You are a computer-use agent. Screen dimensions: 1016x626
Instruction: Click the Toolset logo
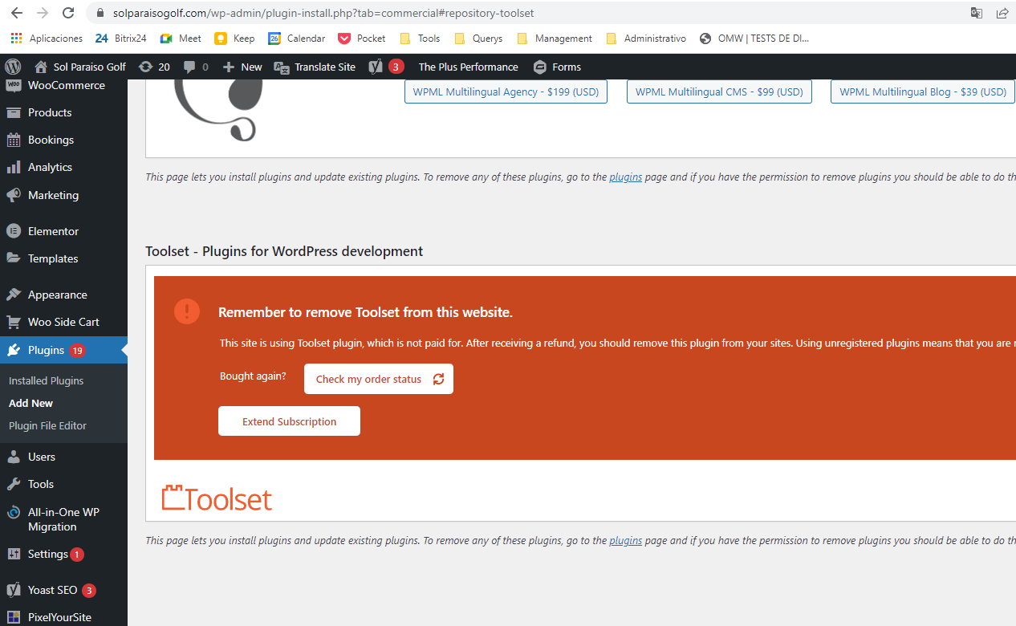(217, 498)
